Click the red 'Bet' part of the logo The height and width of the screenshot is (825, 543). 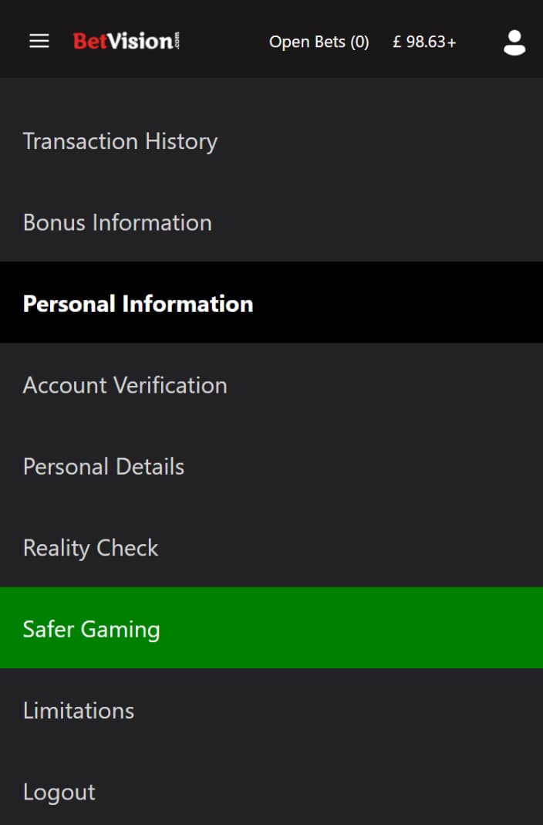point(90,41)
